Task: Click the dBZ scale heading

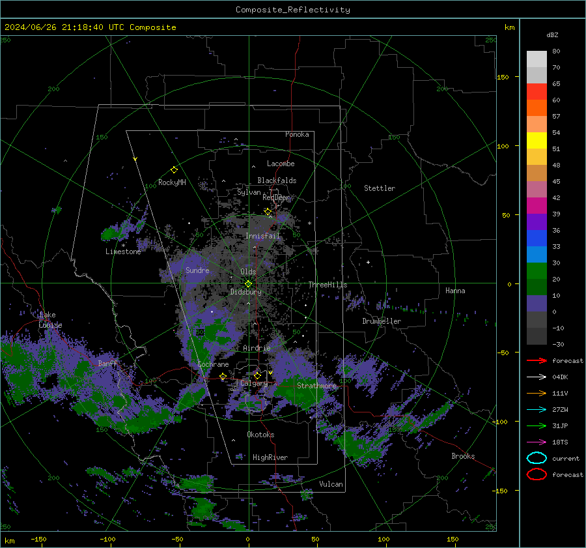Action: [x=552, y=35]
